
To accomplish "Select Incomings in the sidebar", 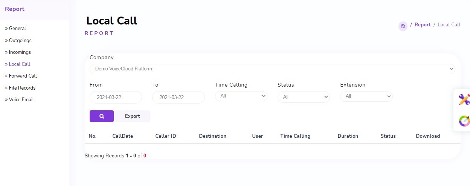I will point(20,52).
